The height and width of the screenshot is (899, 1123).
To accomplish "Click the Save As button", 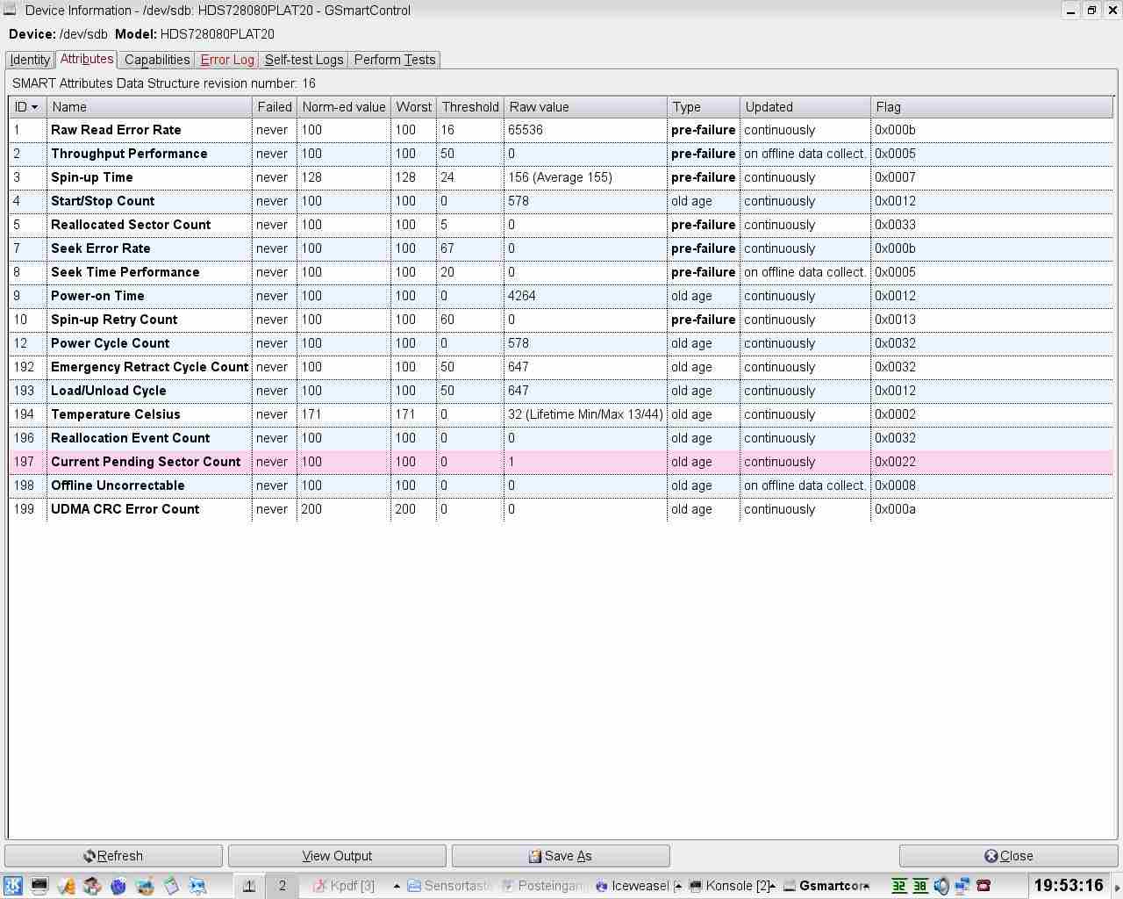I will point(561,856).
